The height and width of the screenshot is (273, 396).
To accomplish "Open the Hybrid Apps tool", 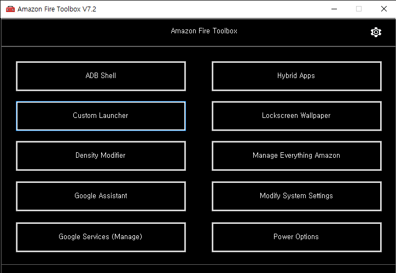I will tap(296, 76).
